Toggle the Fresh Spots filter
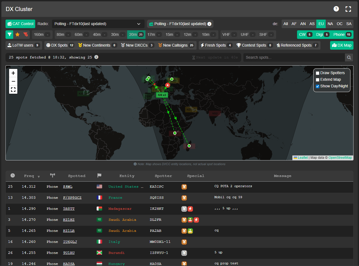This screenshot has width=359, height=266. pyautogui.click(x=216, y=45)
